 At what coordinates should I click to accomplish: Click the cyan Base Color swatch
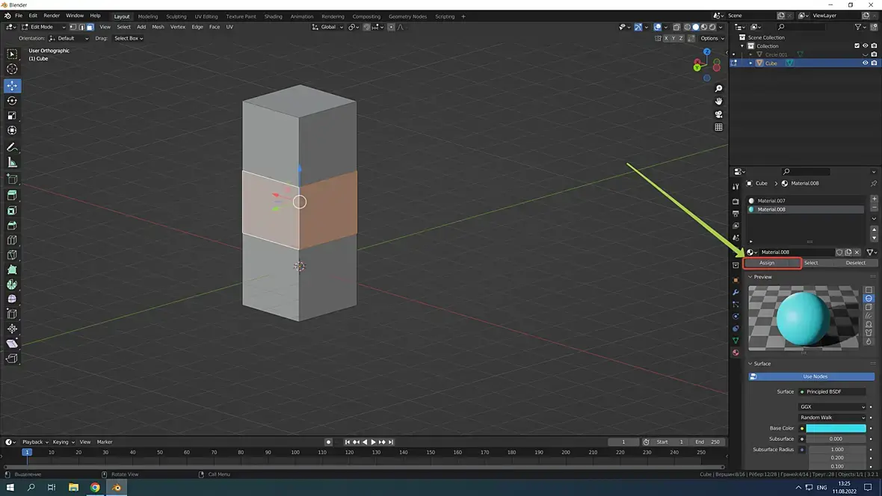click(836, 428)
